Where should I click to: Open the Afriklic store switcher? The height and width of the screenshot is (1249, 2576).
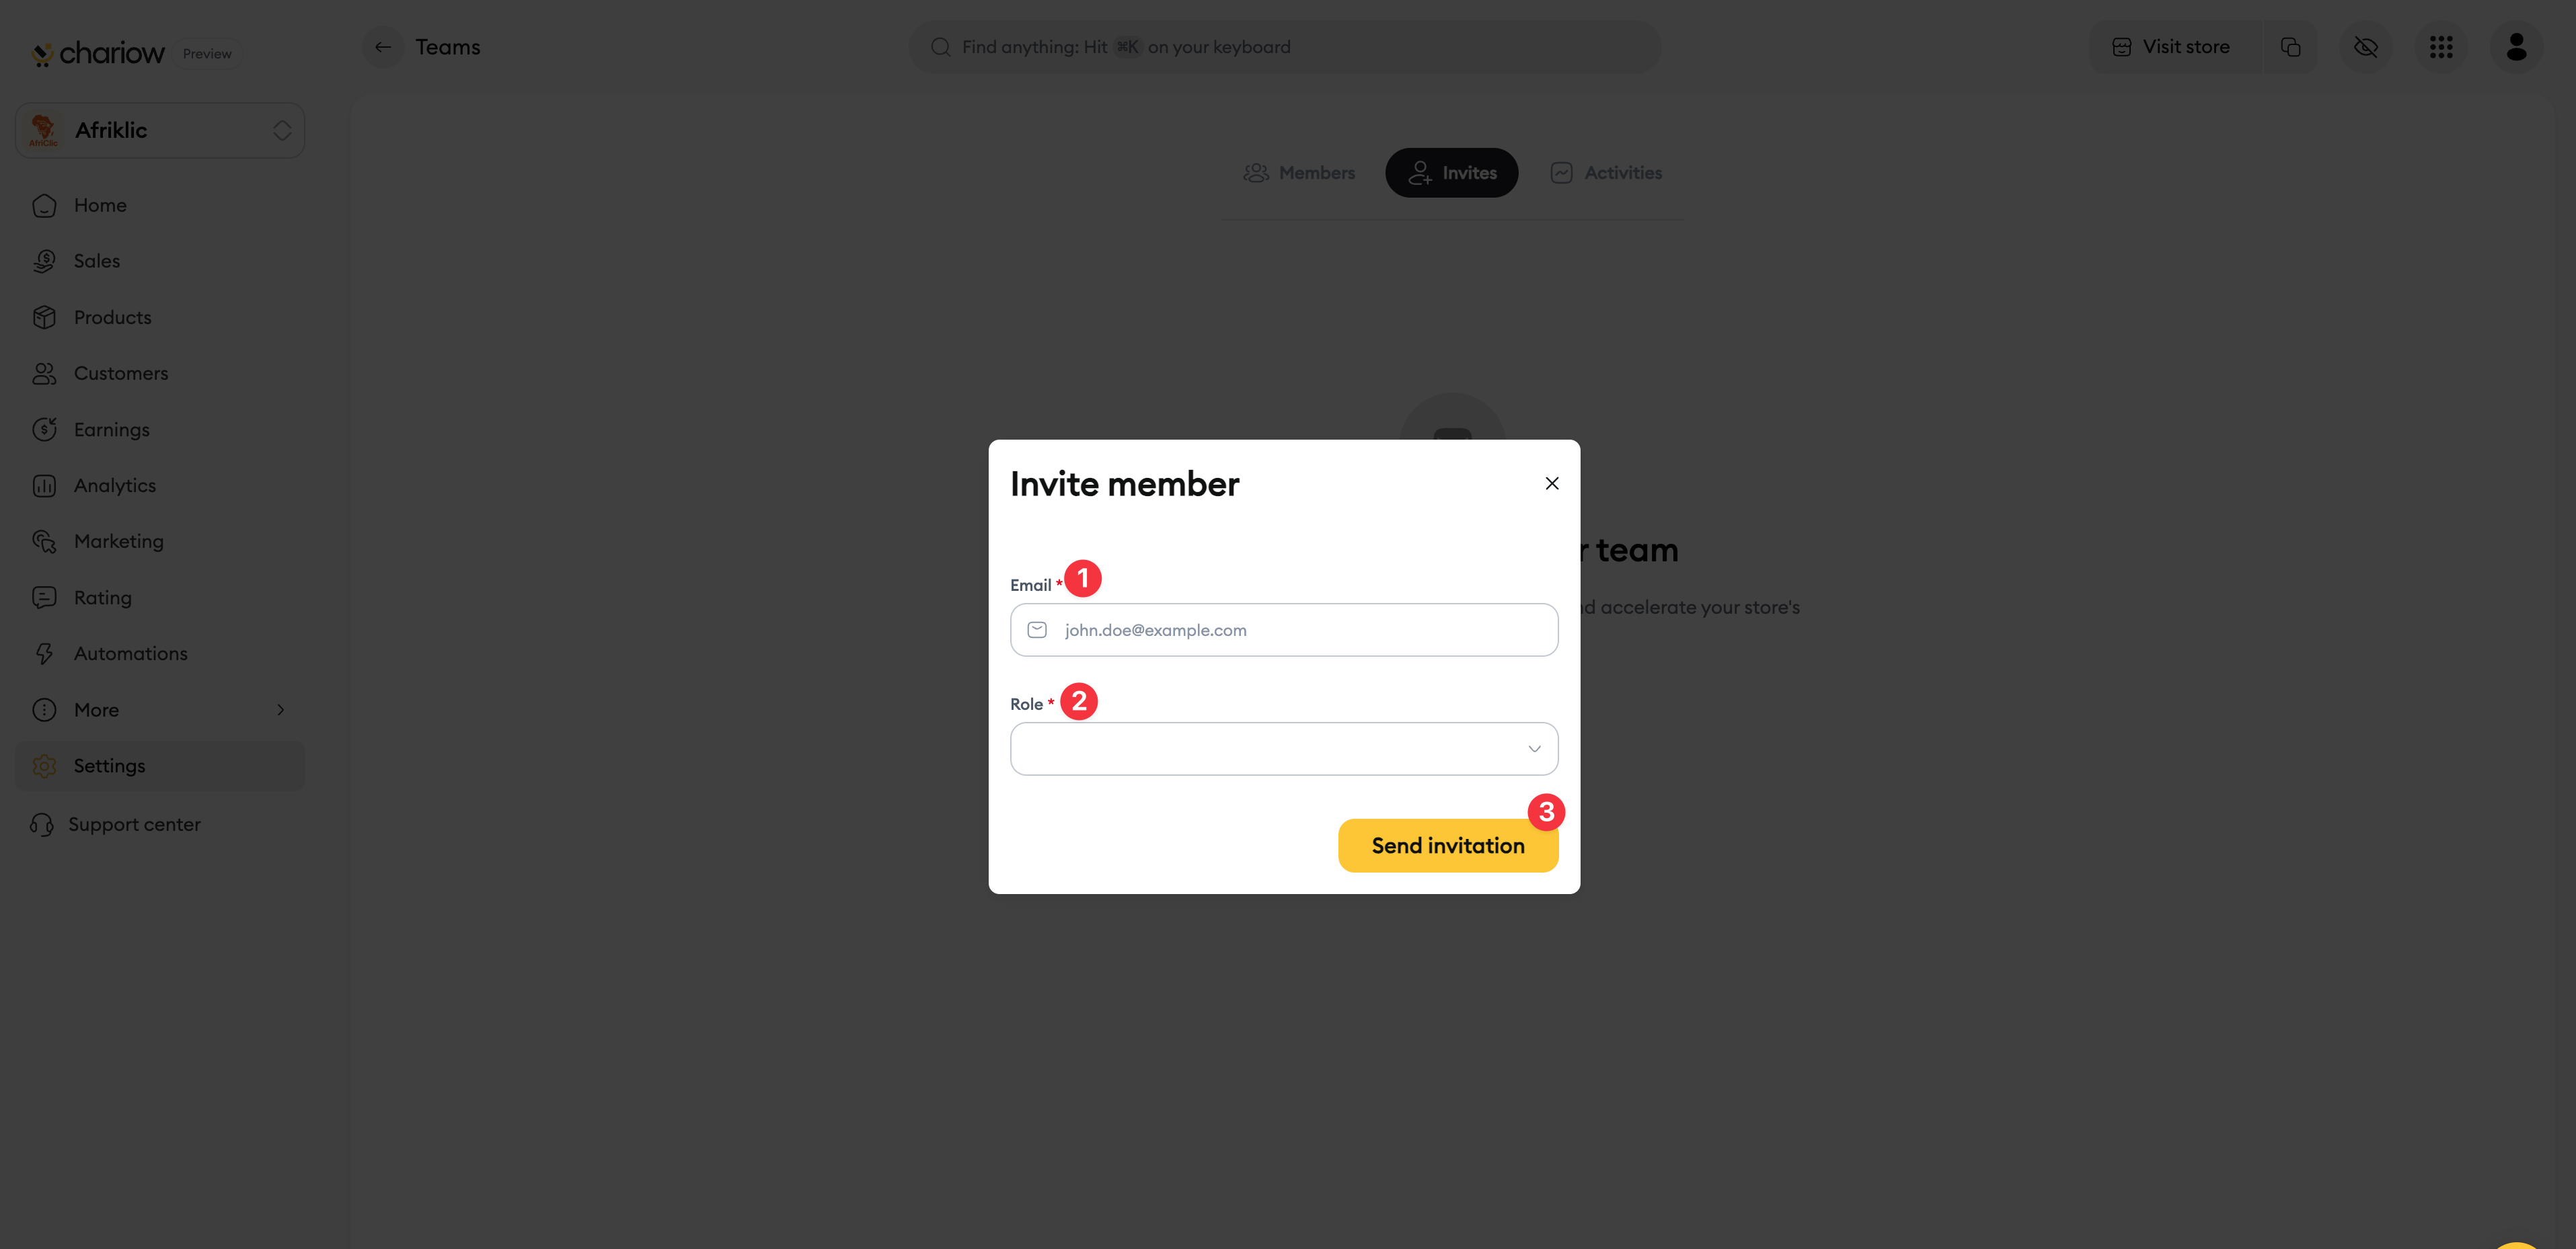(160, 131)
